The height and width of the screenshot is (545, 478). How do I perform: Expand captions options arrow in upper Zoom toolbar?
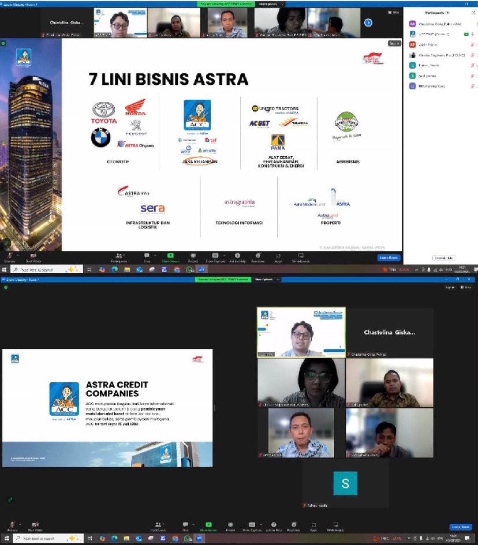pos(224,255)
